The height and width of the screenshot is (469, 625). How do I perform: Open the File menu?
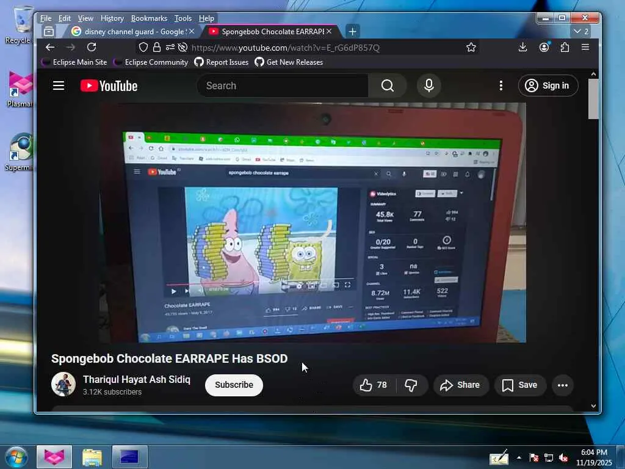[45, 18]
